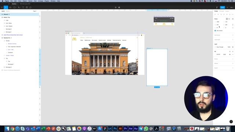This screenshot has width=235, height=132.
Task: Open the zoom level dropdown
Action: pyautogui.click(x=232, y=7)
